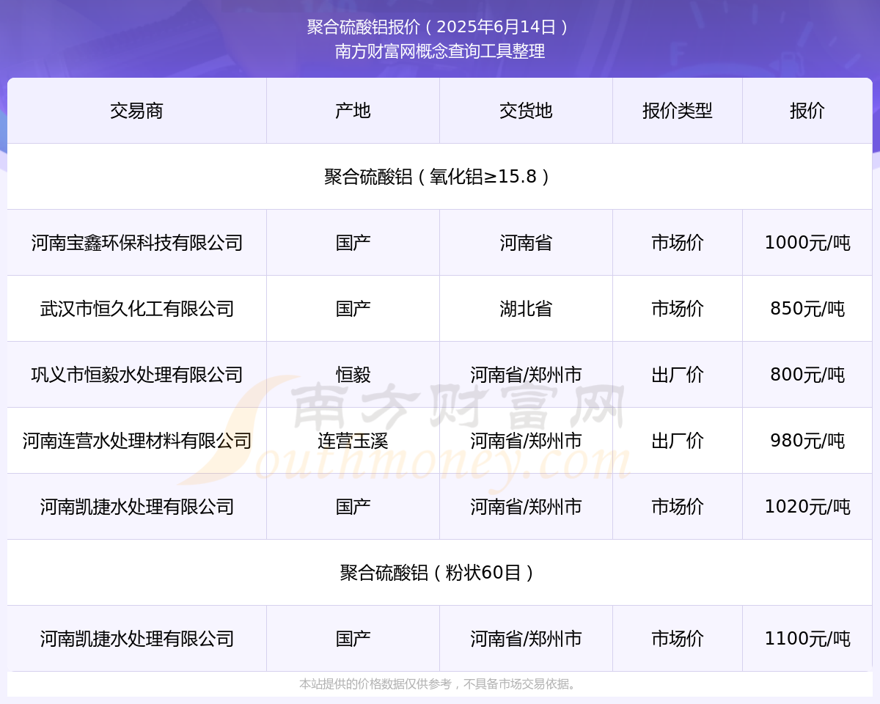The height and width of the screenshot is (704, 880).
Task: Click 河南省/郑州市 in the 1020元/吨 row
Action: click(x=526, y=507)
